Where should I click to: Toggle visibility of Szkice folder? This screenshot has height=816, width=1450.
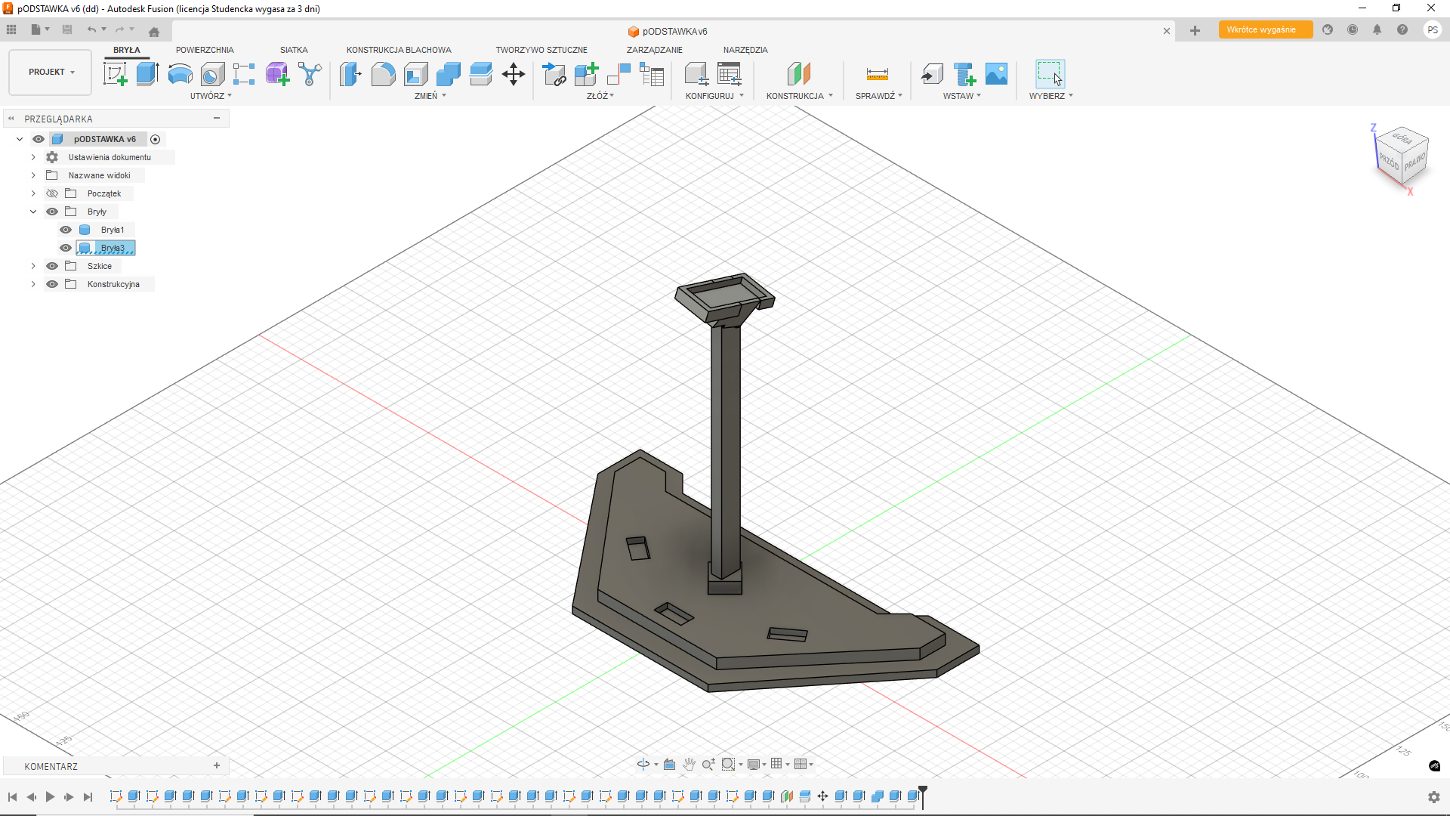tap(52, 266)
